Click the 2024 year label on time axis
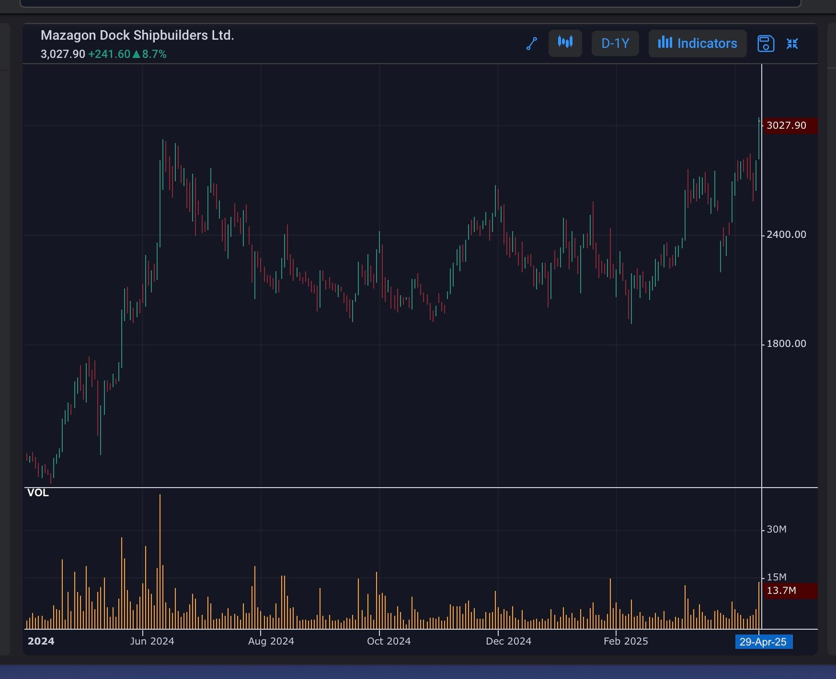836x679 pixels. (x=41, y=641)
